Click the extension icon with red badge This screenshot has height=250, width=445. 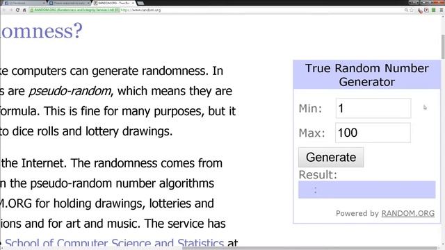[420, 10]
